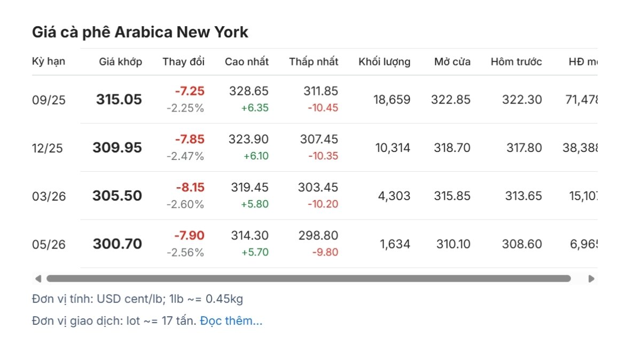641x360 pixels.
Task: Select the 09/25 contract row label
Action: (49, 100)
